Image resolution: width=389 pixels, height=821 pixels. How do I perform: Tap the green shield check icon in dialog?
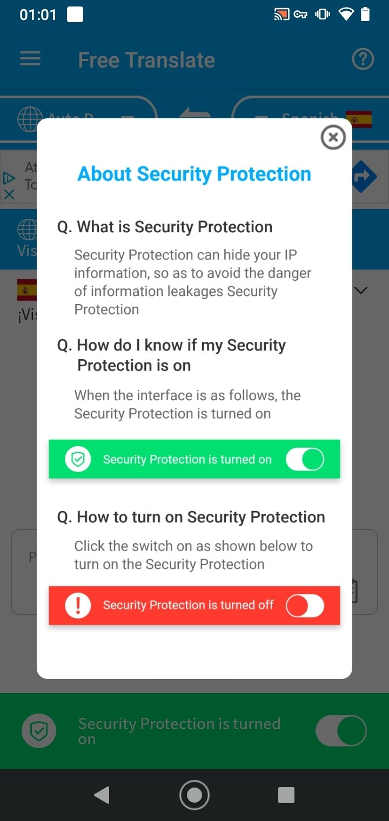point(78,460)
